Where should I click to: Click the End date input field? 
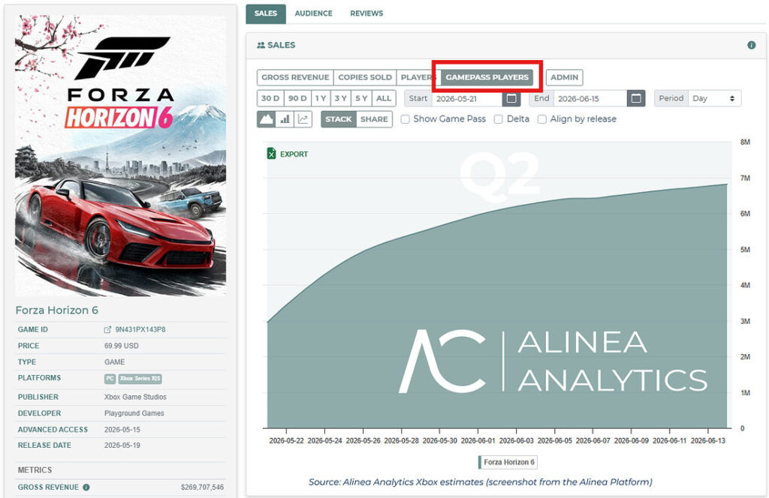click(590, 98)
